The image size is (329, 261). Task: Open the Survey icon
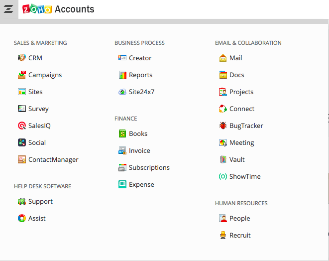[22, 109]
